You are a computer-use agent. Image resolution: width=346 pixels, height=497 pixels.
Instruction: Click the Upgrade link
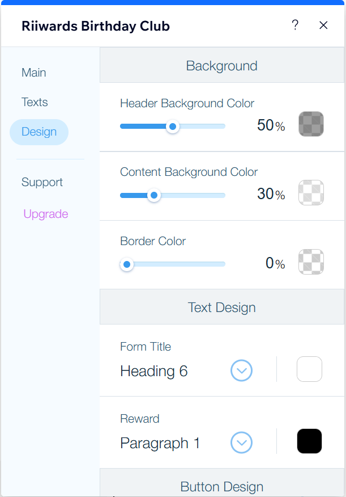[x=46, y=214]
